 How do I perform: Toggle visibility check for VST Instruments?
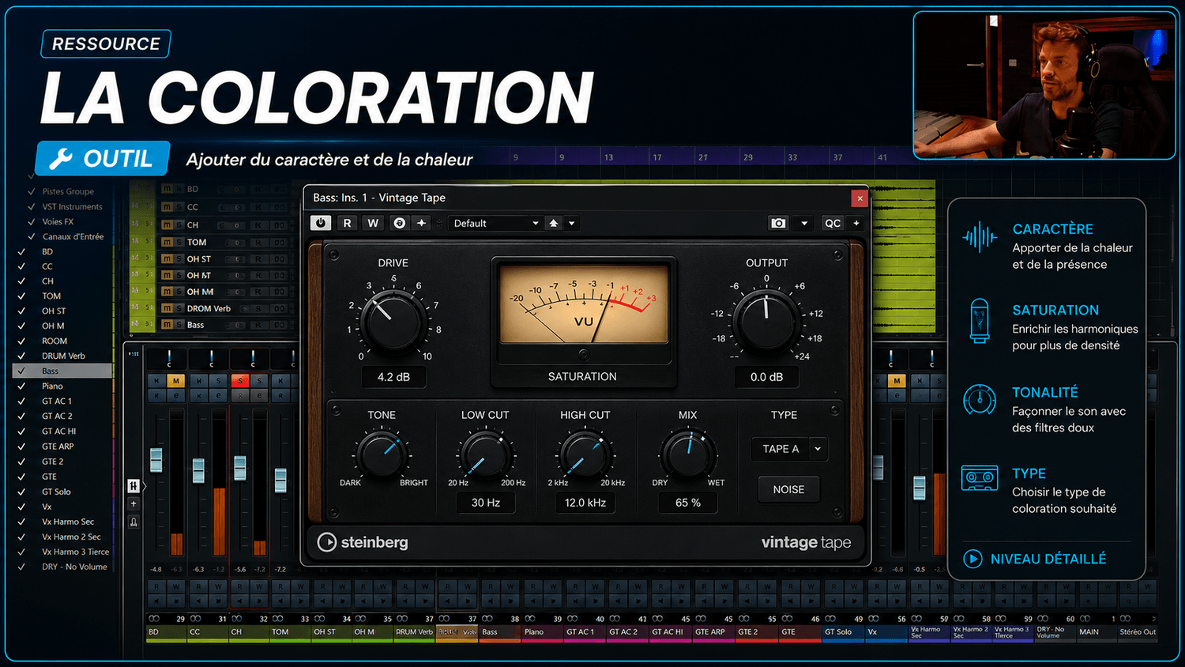point(32,206)
